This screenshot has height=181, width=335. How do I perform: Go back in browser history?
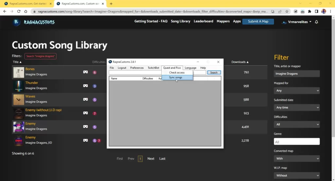pyautogui.click(x=5, y=11)
